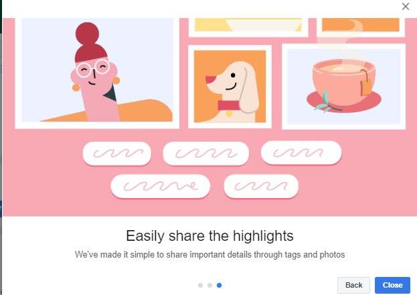Close the dialog with the X icon

click(x=406, y=7)
